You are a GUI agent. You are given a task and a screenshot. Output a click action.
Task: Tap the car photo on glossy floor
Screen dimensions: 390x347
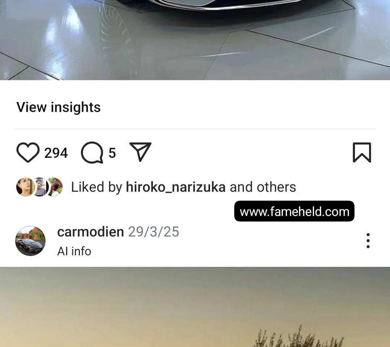(195, 40)
